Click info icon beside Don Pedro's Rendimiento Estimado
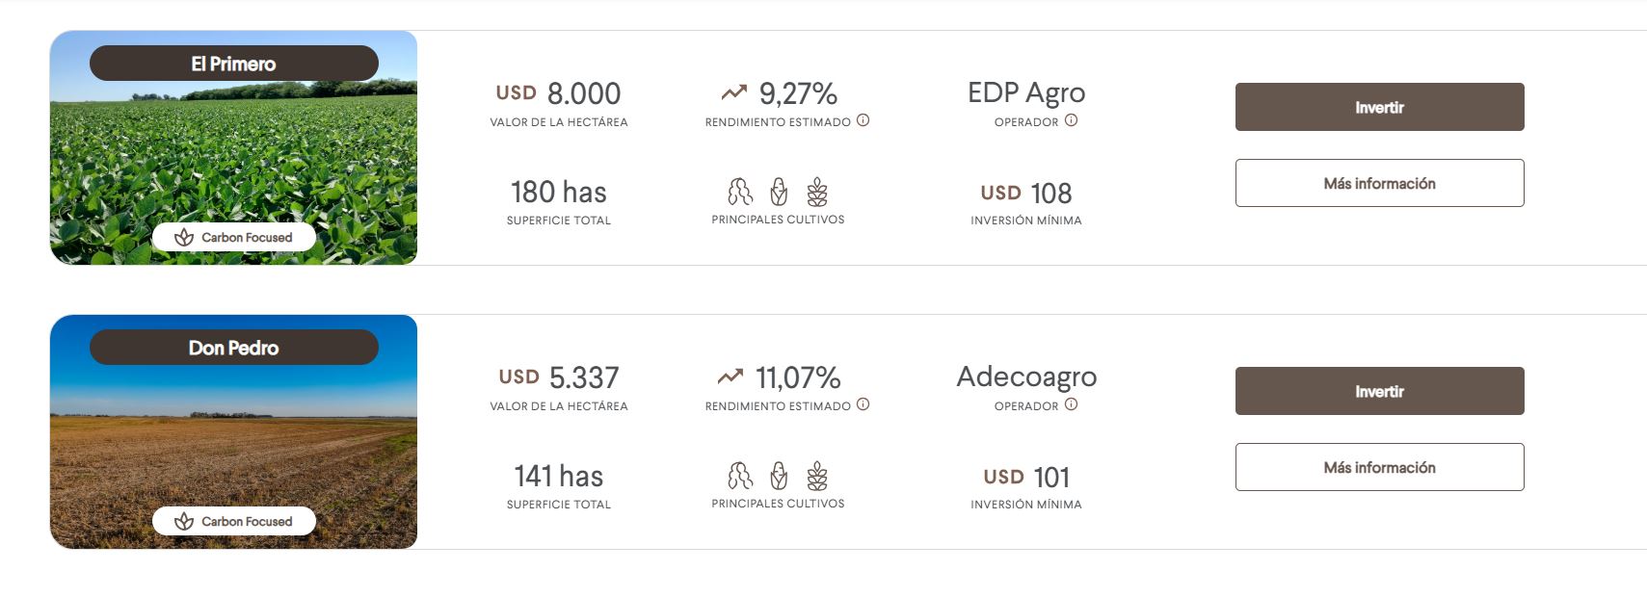The height and width of the screenshot is (597, 1647). (863, 404)
